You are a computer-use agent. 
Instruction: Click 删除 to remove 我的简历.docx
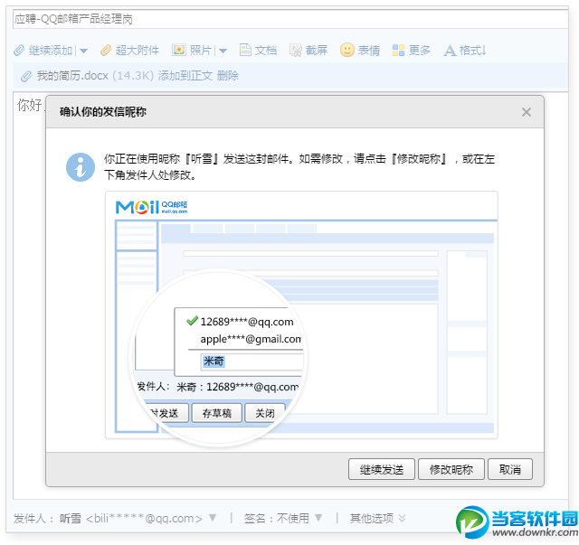tap(228, 76)
